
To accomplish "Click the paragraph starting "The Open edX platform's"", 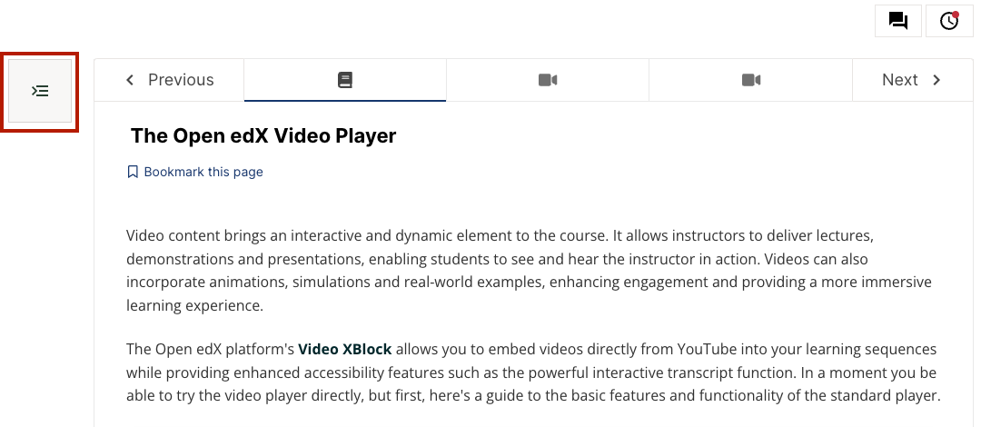I will pyautogui.click(x=527, y=372).
